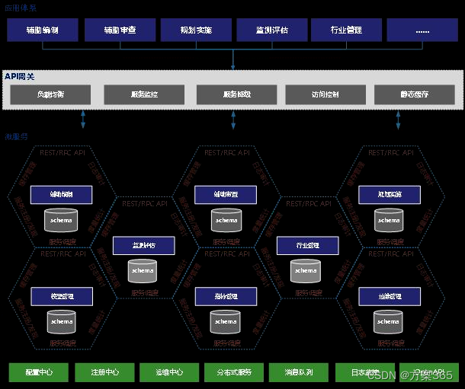Click the green 消息队列 box
Screen dimensions: 465x389
[x=299, y=372]
